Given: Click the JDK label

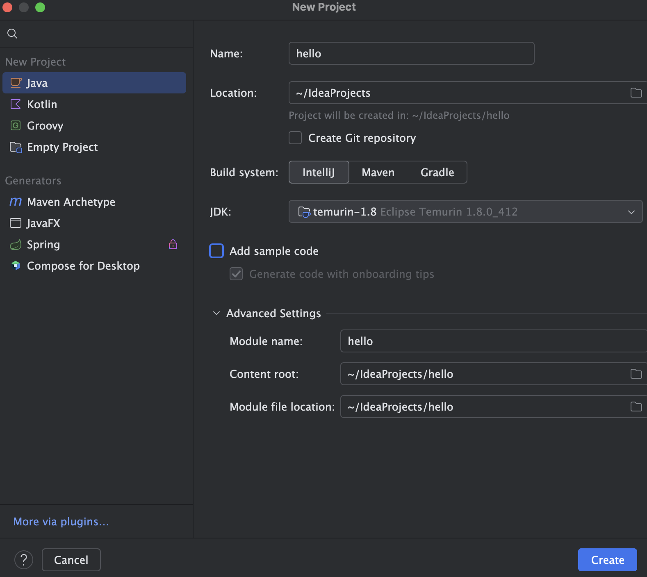Looking at the screenshot, I should pyautogui.click(x=221, y=211).
